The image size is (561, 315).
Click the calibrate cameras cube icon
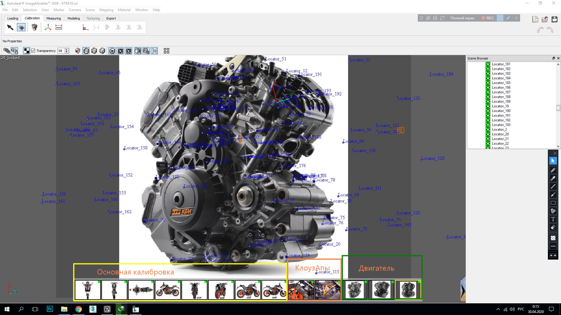pos(34,27)
